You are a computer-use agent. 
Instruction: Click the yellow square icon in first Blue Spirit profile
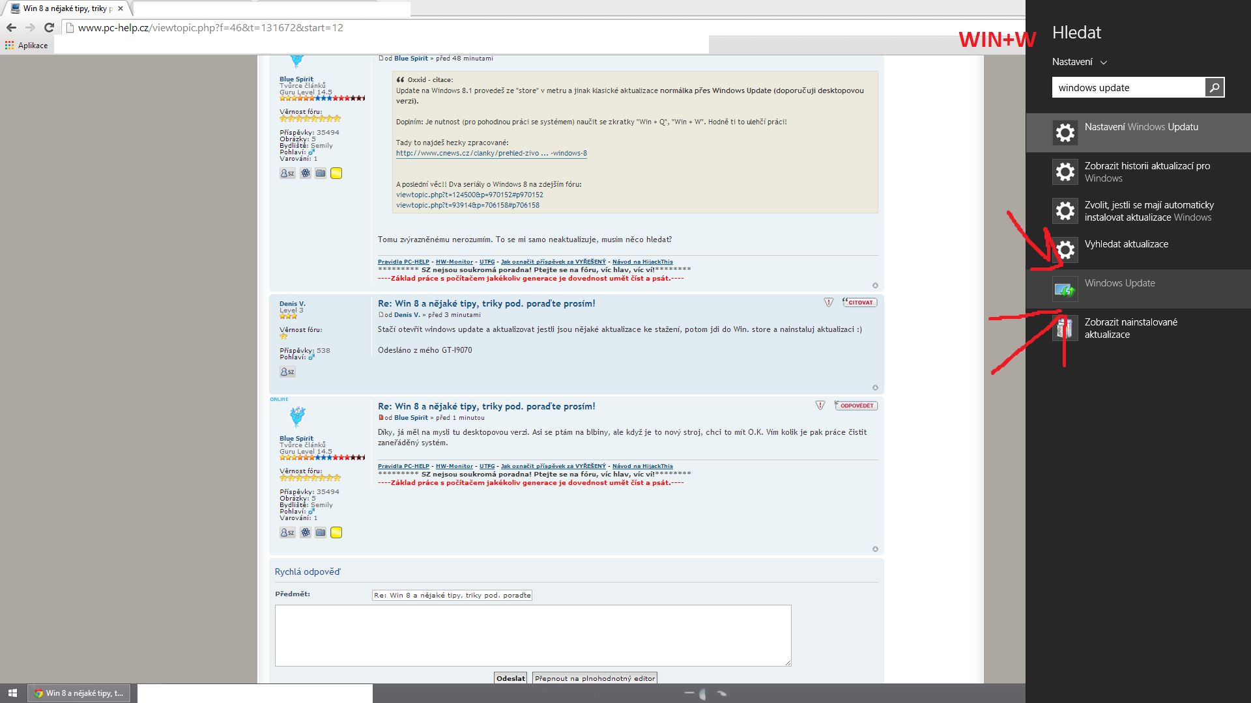click(x=336, y=173)
